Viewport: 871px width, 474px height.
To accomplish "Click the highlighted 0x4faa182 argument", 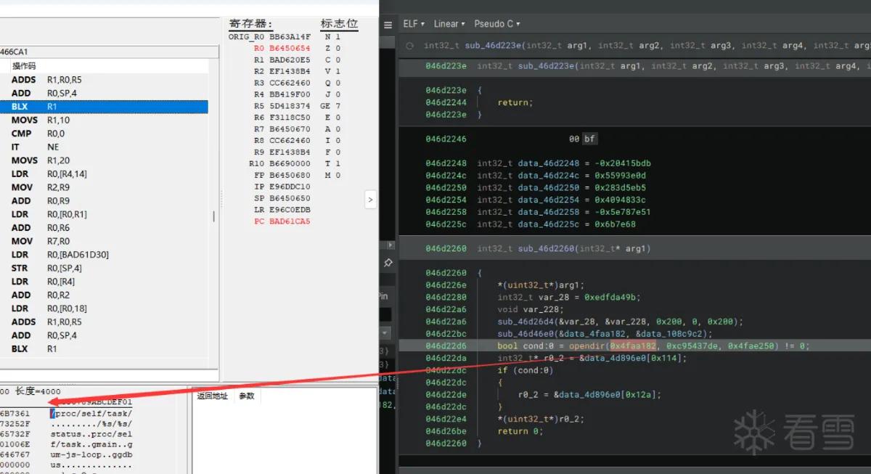I will tap(634, 346).
